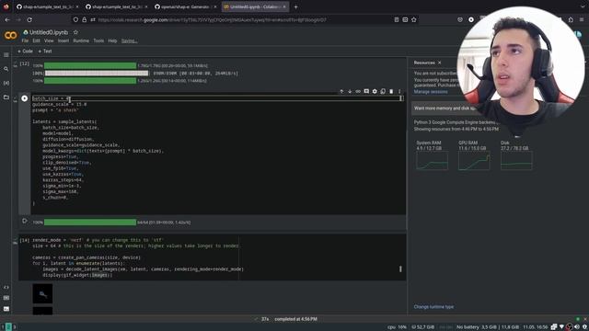The image size is (589, 331).
Task: Open a new browser tab
Action: coord(295,6)
